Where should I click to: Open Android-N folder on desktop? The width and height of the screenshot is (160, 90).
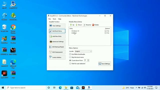[x=4, y=63]
